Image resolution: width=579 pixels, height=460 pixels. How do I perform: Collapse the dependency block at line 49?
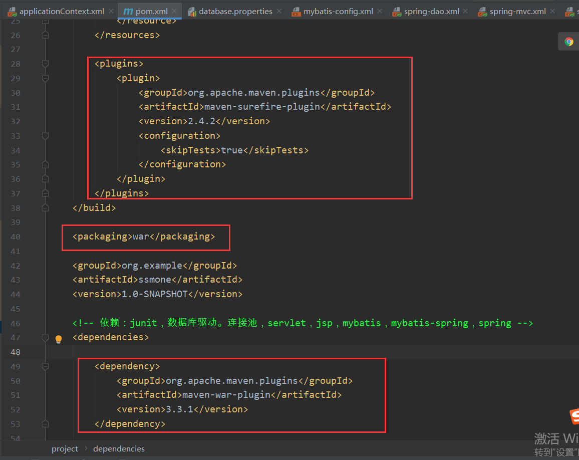(45, 366)
